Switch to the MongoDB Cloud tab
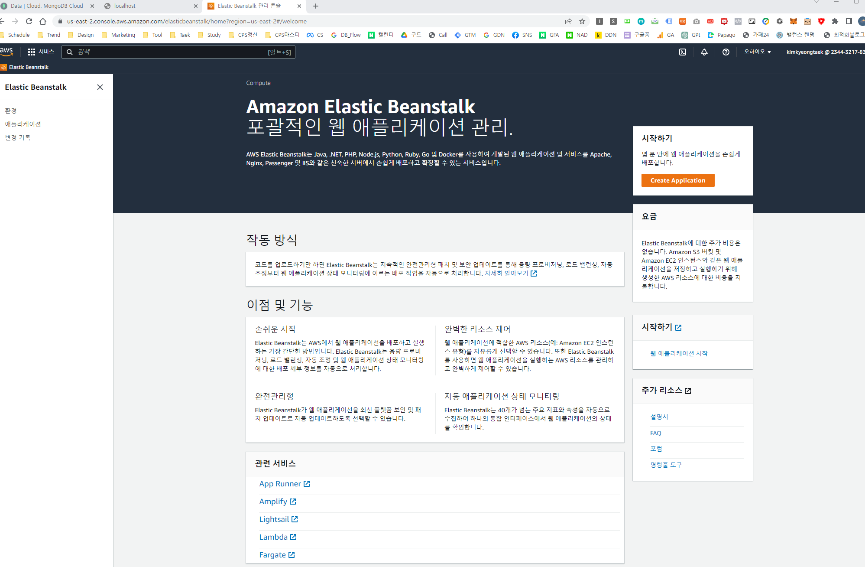The height and width of the screenshot is (567, 865). (47, 6)
